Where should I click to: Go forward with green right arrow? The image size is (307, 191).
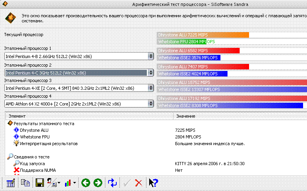click(x=98, y=183)
